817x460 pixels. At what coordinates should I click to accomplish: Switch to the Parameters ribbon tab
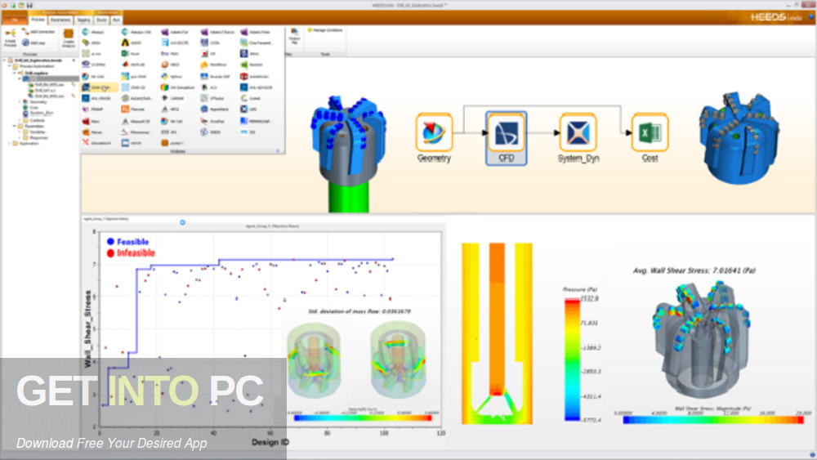[60, 20]
